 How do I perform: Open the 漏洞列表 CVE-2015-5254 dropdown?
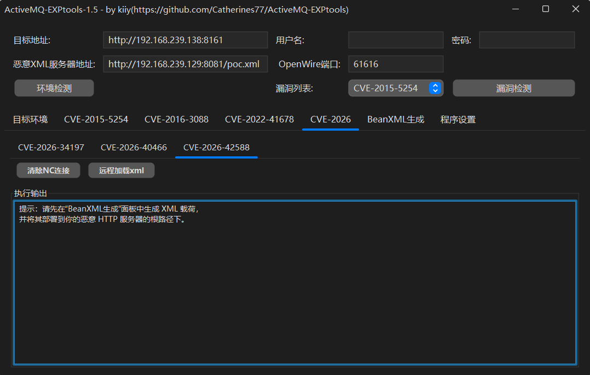396,89
